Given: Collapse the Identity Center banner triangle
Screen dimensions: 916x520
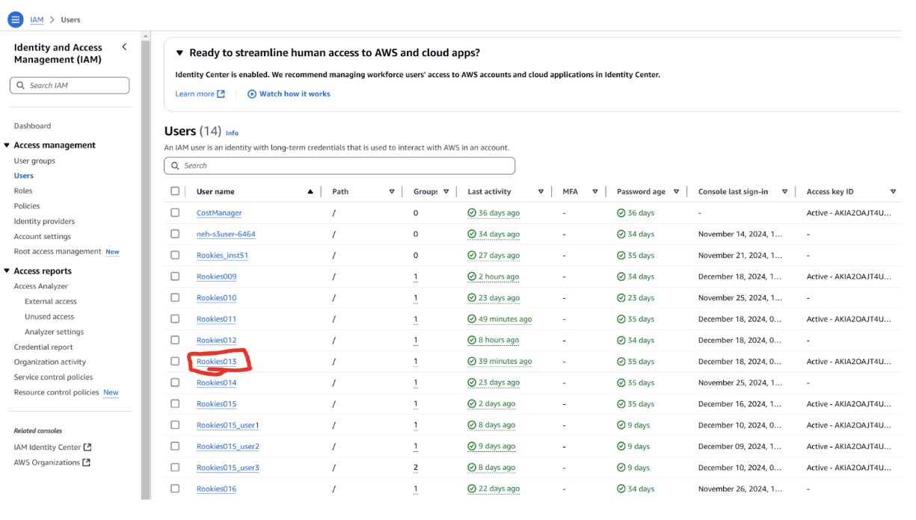Looking at the screenshot, I should coord(179,53).
